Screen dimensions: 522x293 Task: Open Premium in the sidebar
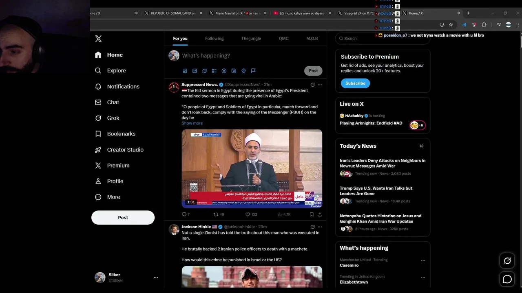pos(112,166)
